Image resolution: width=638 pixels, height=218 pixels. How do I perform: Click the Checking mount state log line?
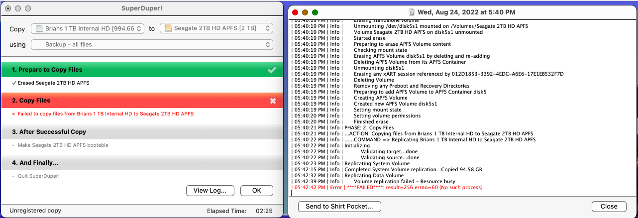[x=347, y=50]
